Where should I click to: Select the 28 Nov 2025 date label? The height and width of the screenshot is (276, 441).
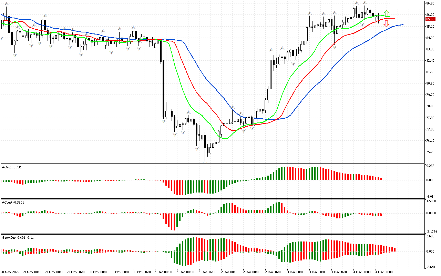tap(10, 272)
